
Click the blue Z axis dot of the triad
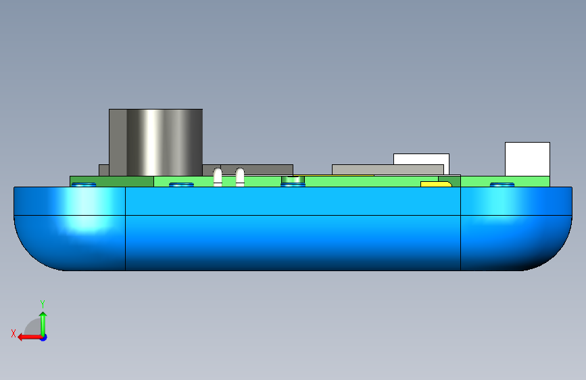click(44, 337)
